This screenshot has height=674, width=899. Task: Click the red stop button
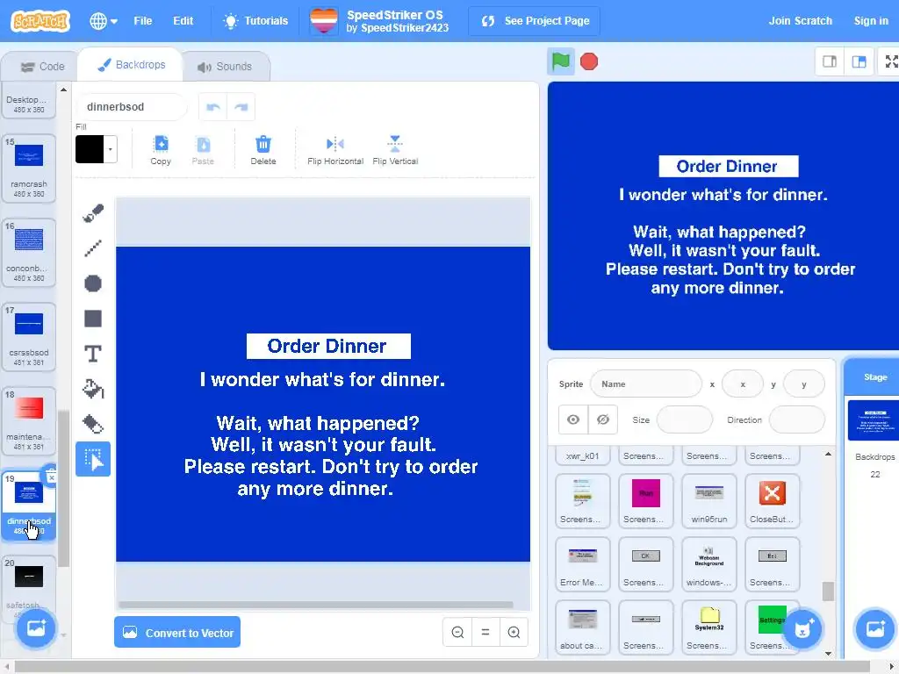[589, 61]
